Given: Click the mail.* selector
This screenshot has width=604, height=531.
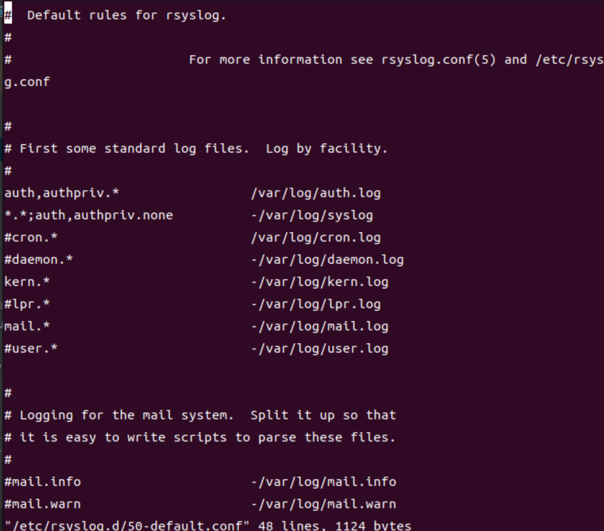Looking at the screenshot, I should click(x=27, y=326).
